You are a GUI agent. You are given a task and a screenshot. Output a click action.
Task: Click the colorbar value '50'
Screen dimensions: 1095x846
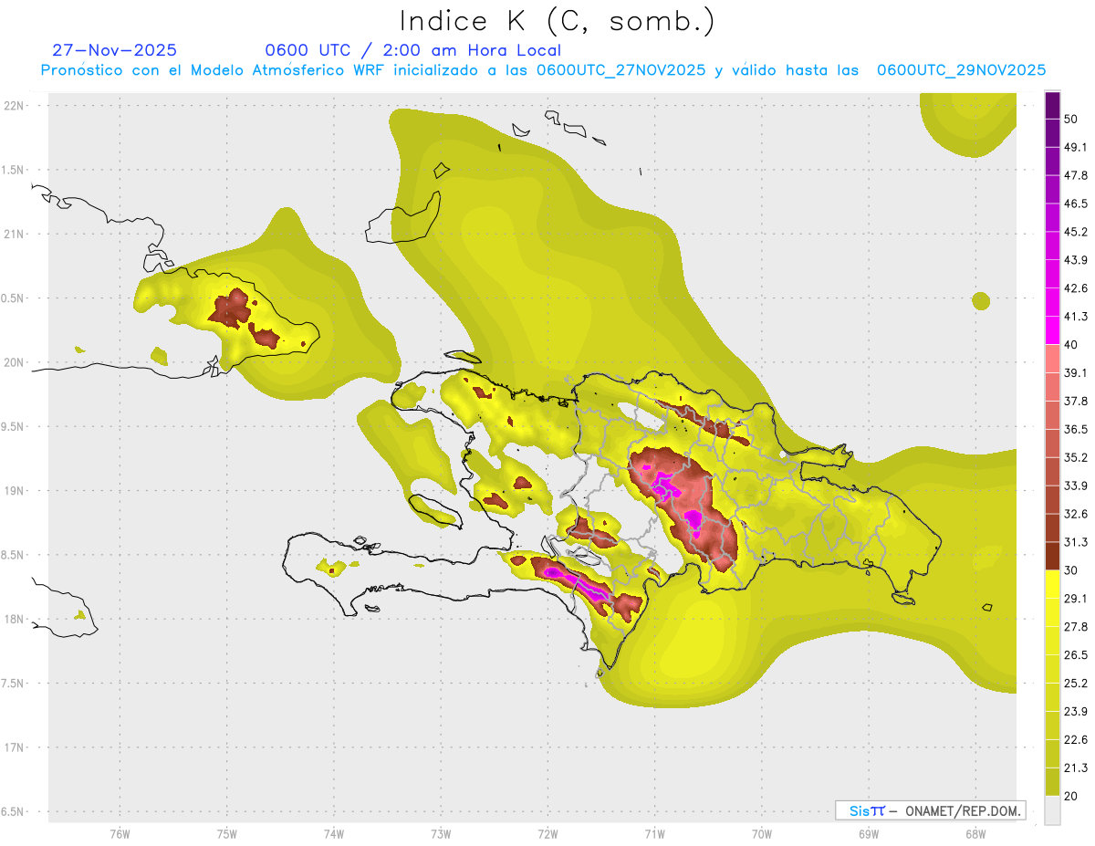[x=1071, y=120]
